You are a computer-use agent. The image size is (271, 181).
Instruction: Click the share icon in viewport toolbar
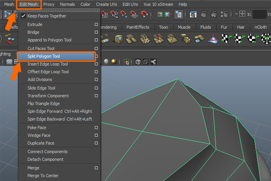click(154, 62)
